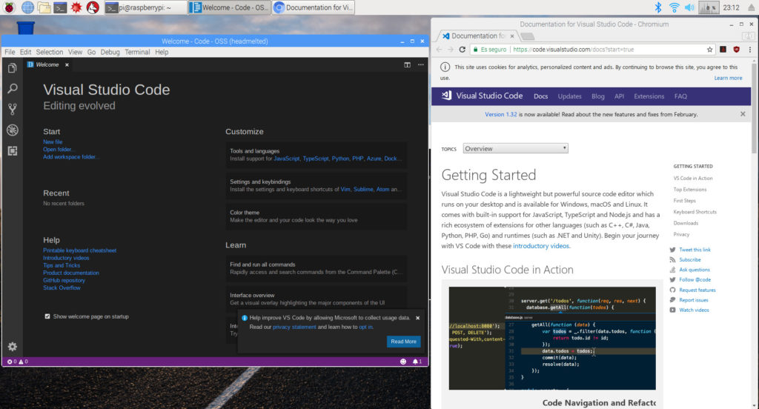
Task: Click the New file link
Action: 53,142
